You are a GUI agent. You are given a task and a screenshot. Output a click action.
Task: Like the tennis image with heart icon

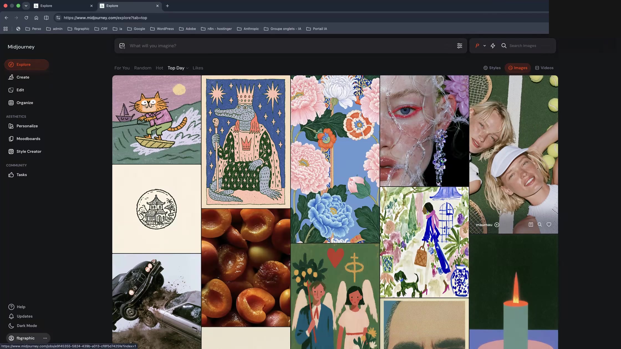pos(549,225)
